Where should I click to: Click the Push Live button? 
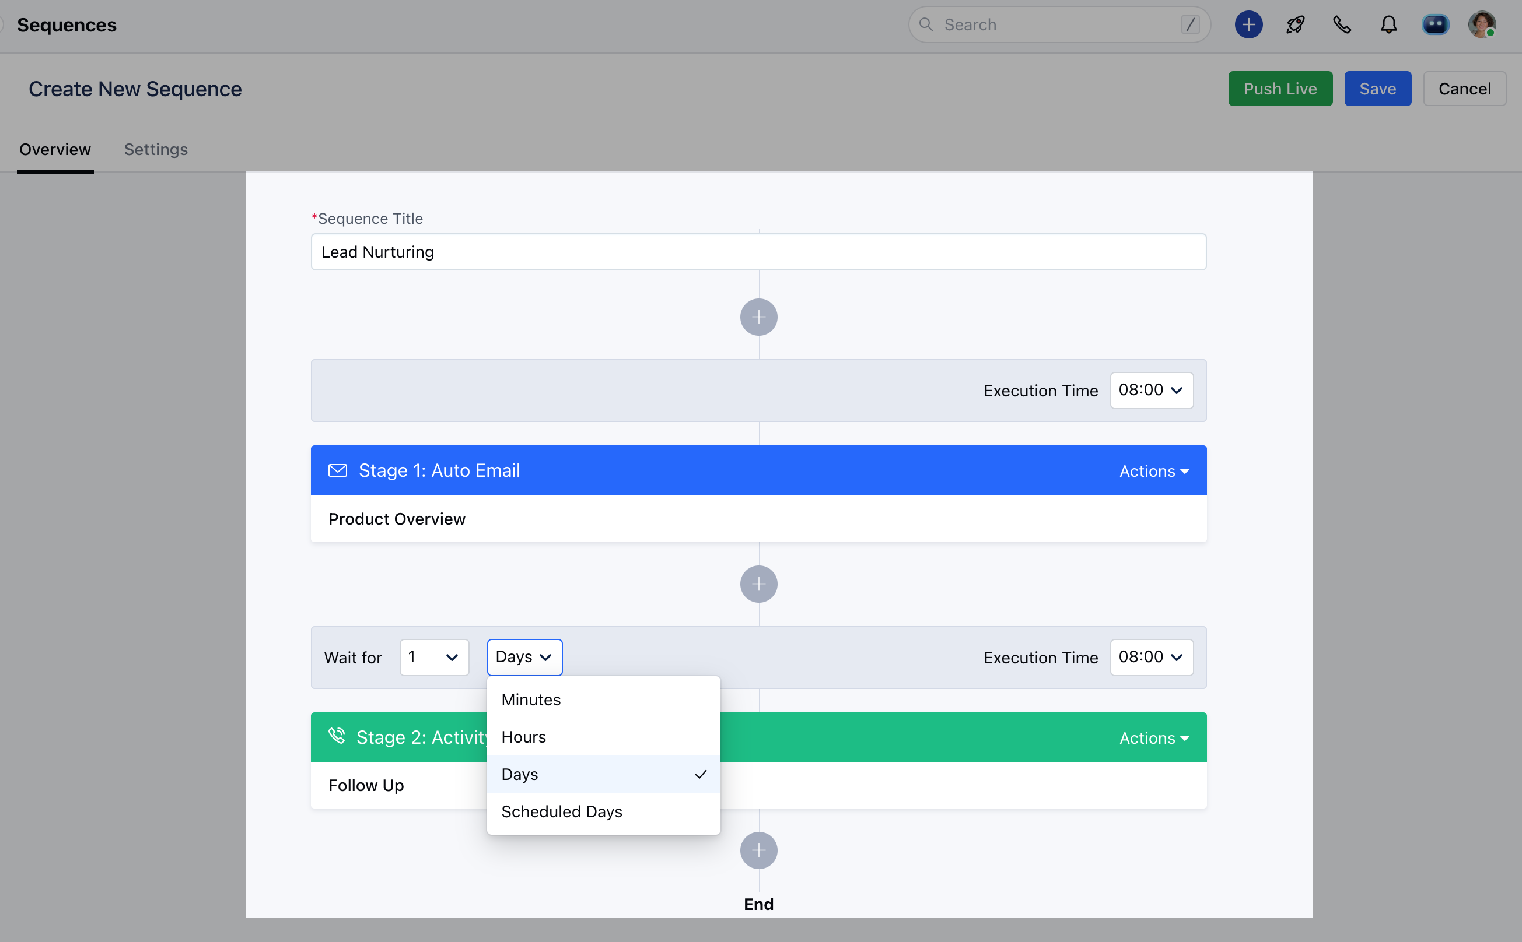[1279, 89]
